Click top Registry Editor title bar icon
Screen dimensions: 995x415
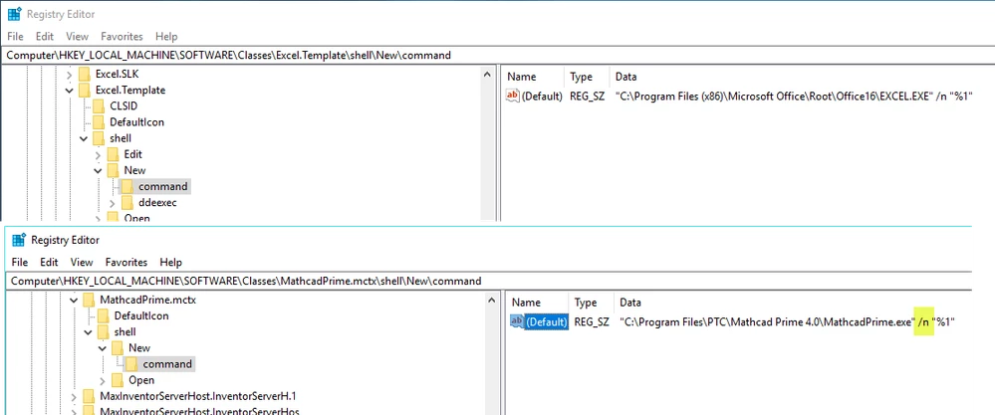[14, 14]
